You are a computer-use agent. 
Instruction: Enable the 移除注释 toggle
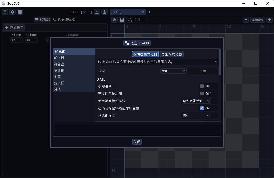pos(202,86)
